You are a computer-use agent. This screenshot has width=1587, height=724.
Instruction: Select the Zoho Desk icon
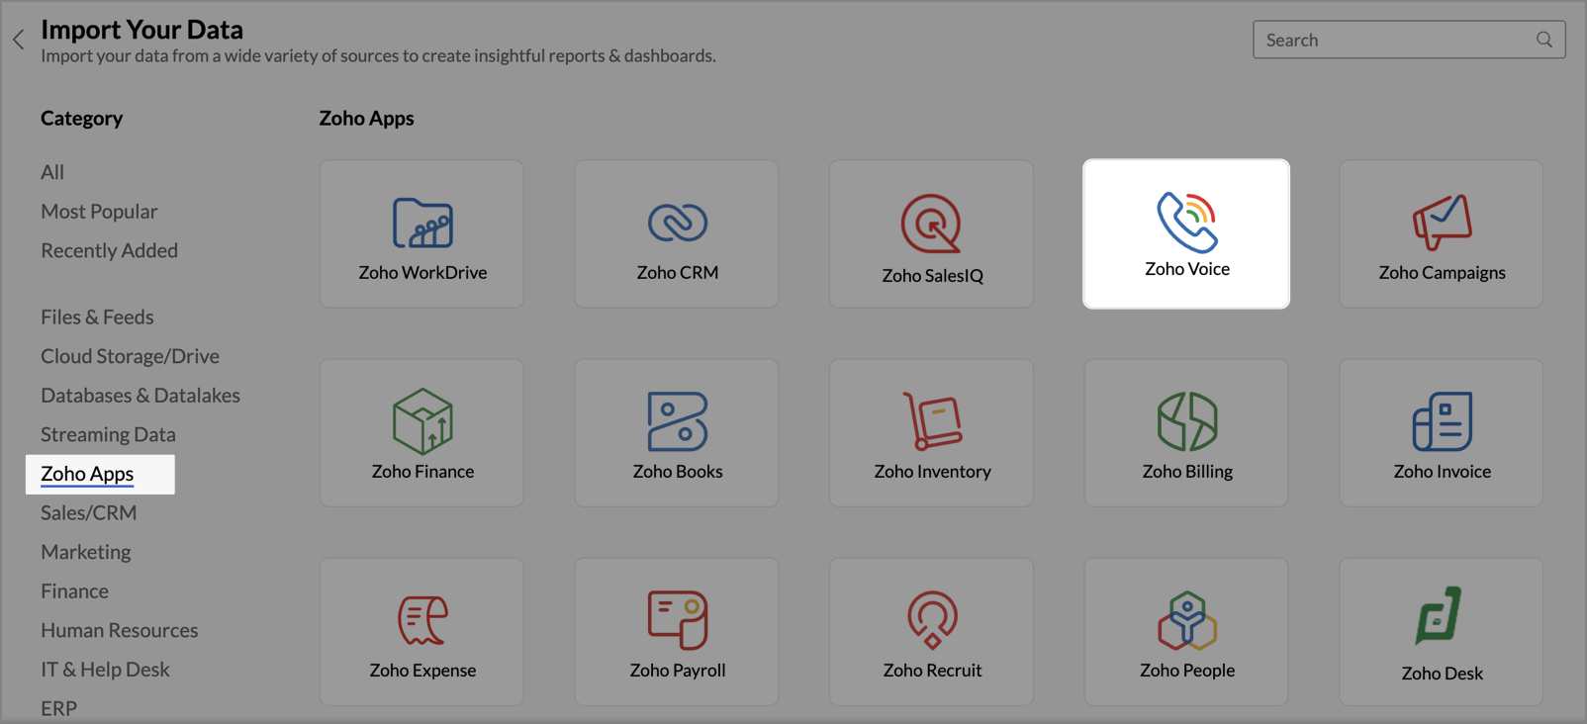coord(1440,615)
